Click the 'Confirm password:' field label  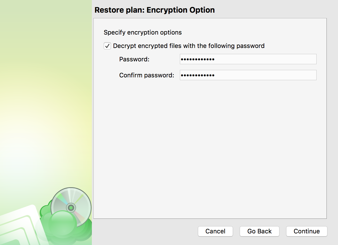pos(147,75)
